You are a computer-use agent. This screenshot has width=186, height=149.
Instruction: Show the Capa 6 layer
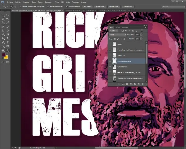(x=110, y=44)
